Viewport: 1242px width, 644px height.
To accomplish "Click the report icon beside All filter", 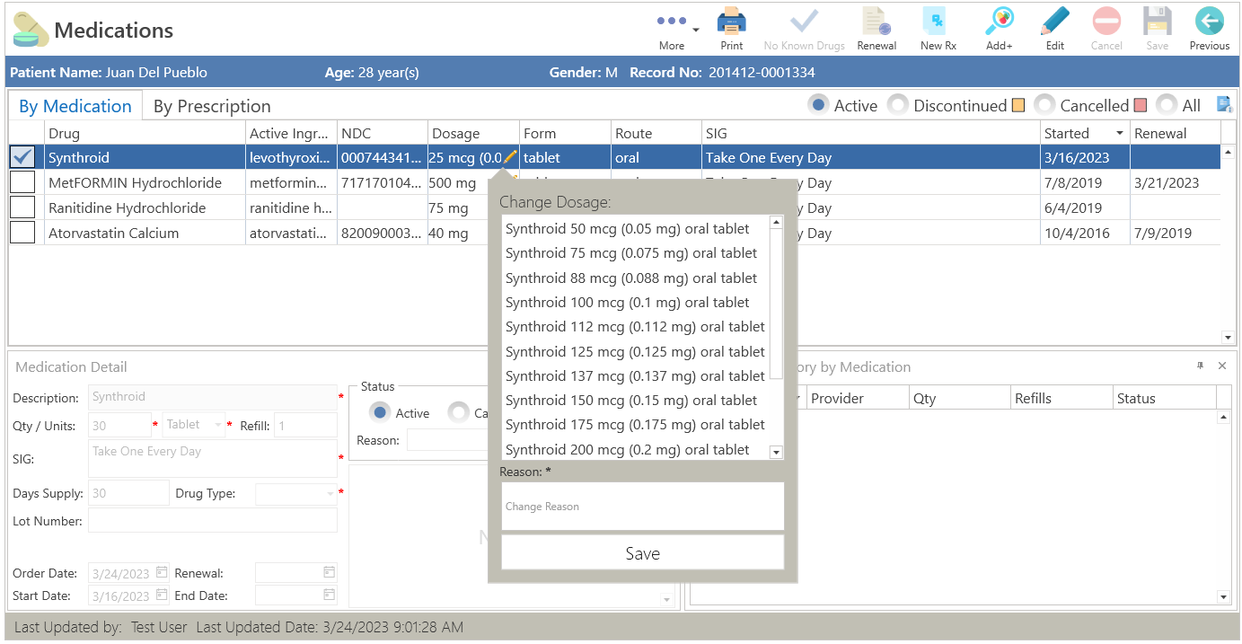I will (1223, 105).
